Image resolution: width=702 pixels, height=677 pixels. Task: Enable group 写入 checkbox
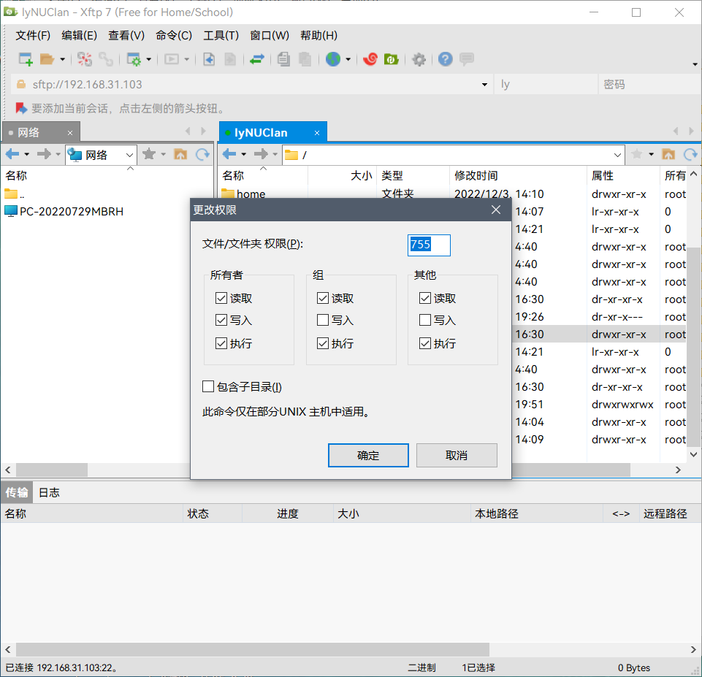323,320
